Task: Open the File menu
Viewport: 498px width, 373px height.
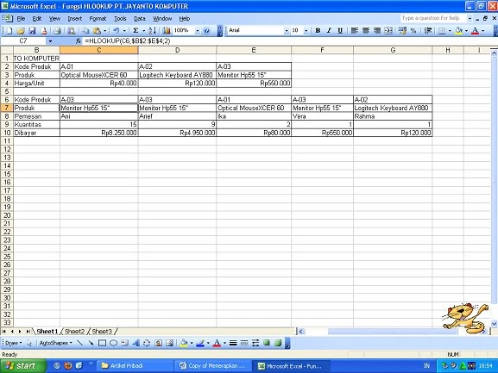Action: 21,19
